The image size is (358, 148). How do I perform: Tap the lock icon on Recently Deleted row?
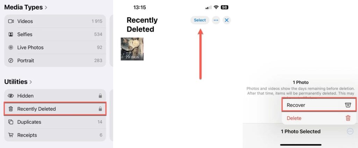(x=100, y=109)
